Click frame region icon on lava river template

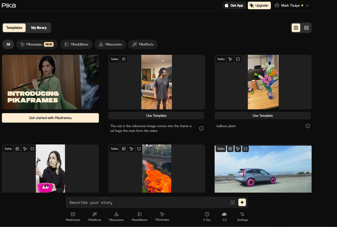(x=139, y=149)
